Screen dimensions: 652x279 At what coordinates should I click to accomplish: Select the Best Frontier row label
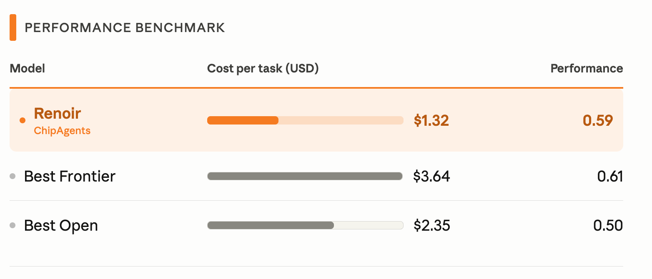point(70,176)
